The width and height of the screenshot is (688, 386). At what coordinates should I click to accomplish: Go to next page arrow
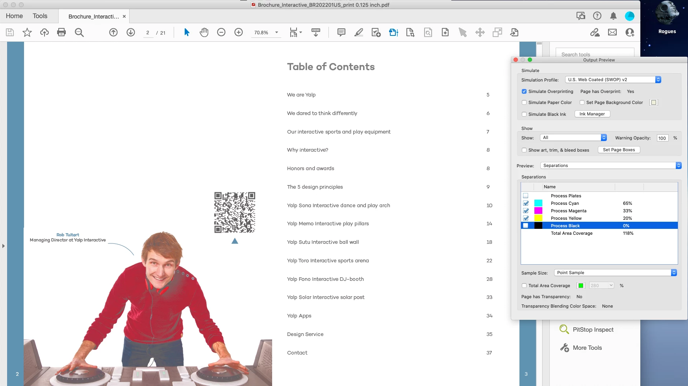131,32
